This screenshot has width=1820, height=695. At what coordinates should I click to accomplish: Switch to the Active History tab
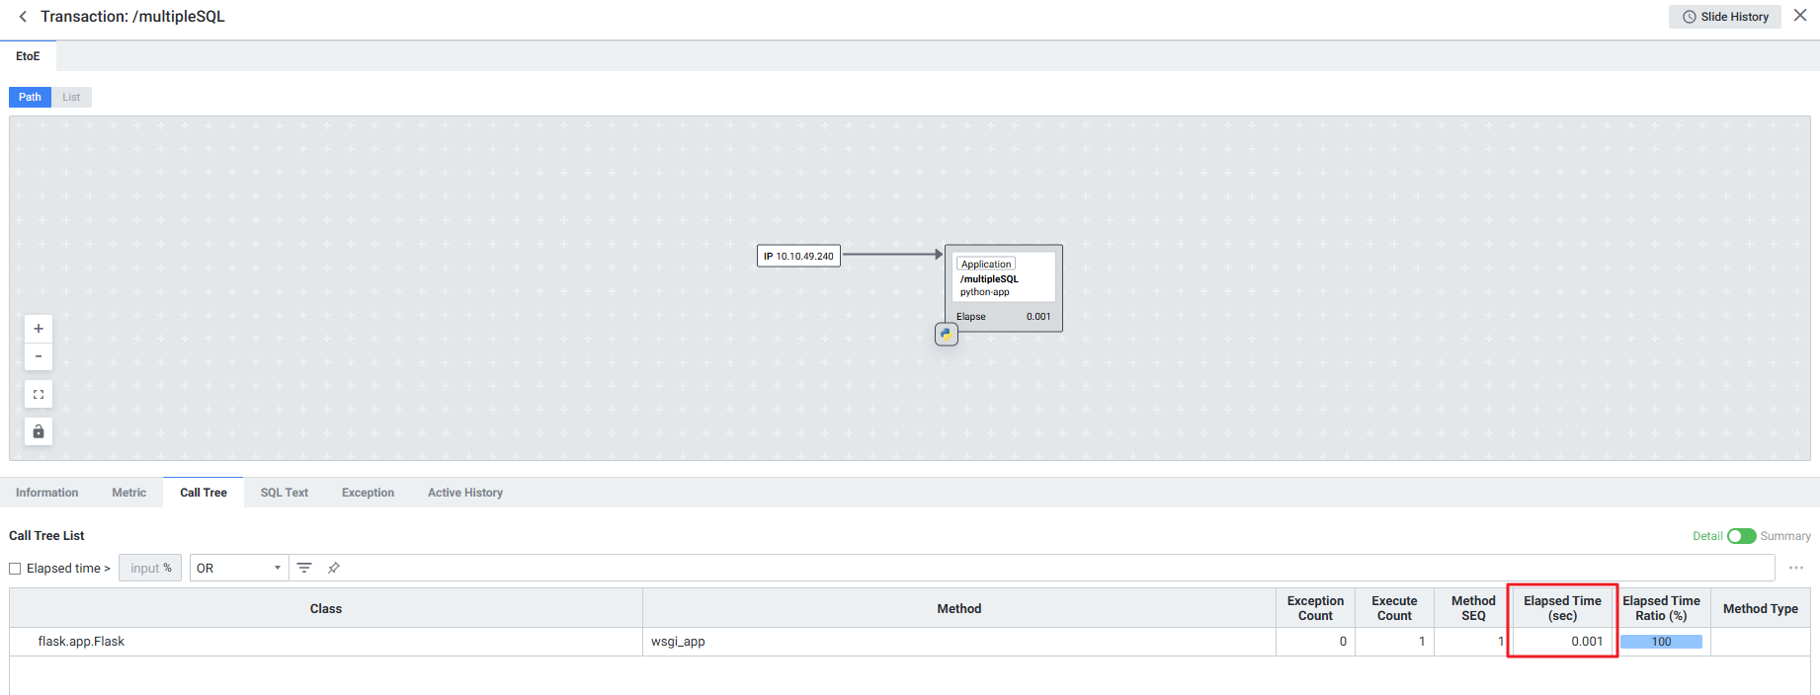click(x=464, y=493)
